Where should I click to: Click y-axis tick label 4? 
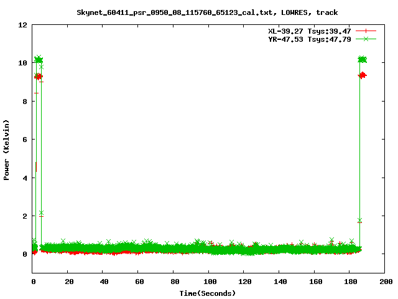25,178
